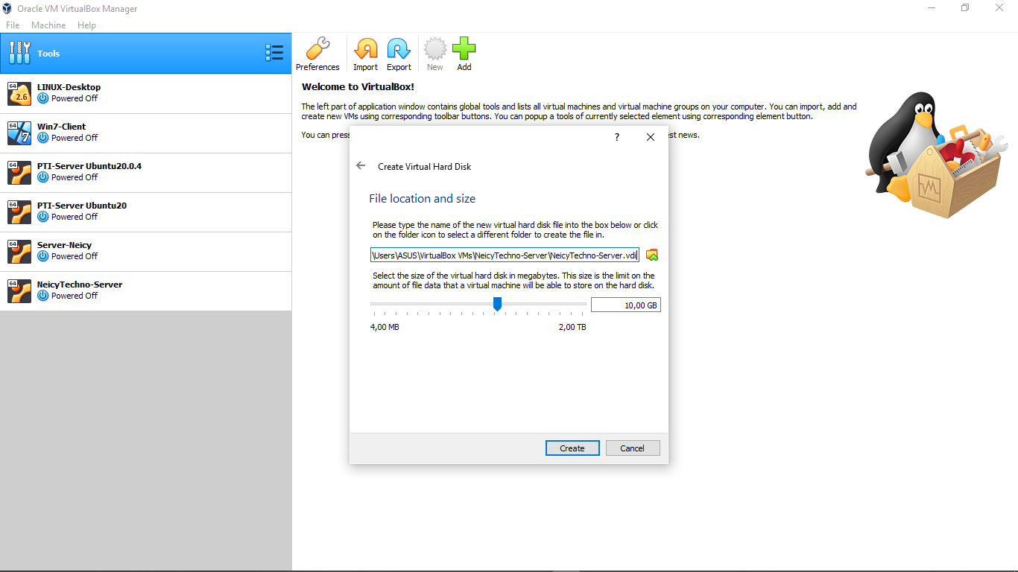
Task: Select the Win7-Client machine name
Action: [x=61, y=127]
